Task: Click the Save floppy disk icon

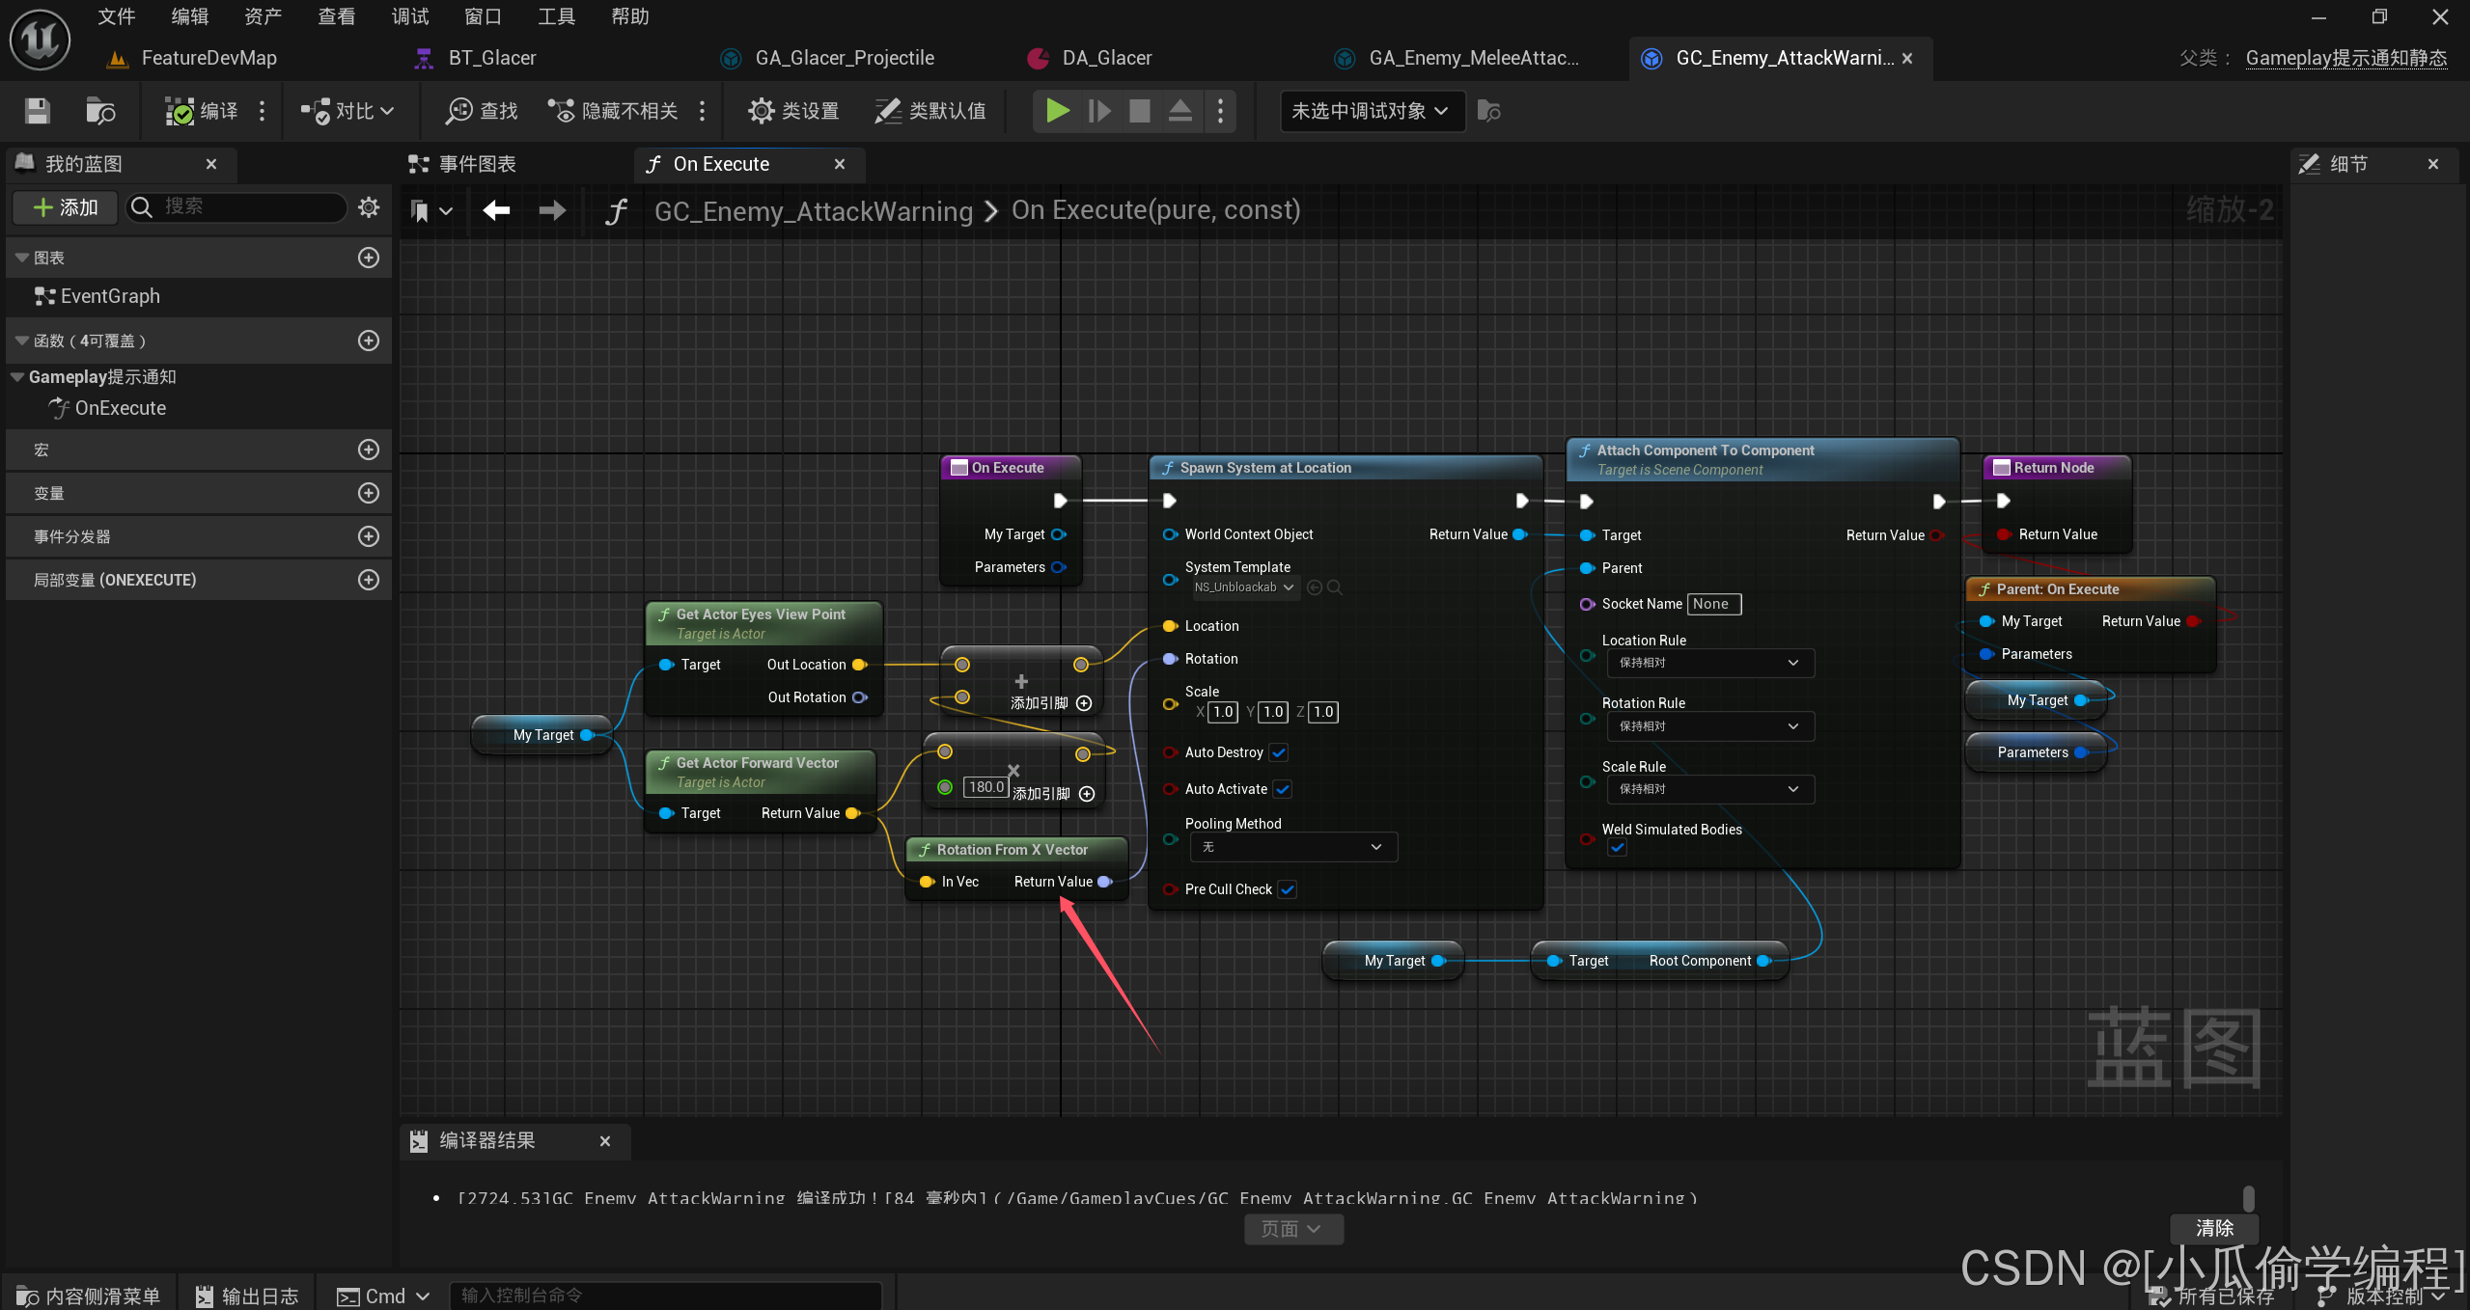Action: tap(37, 111)
